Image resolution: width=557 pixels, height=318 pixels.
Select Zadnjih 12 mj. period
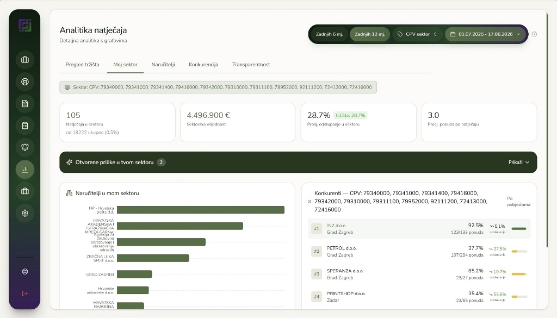[x=370, y=34]
